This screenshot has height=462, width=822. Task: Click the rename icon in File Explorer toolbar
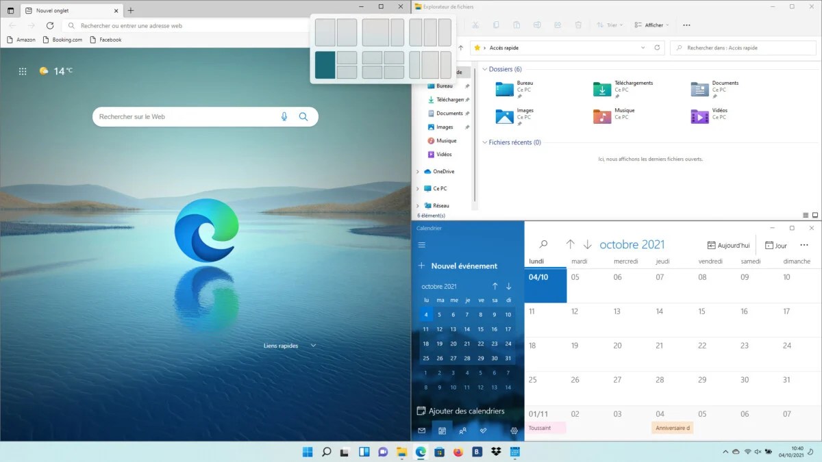coord(537,25)
